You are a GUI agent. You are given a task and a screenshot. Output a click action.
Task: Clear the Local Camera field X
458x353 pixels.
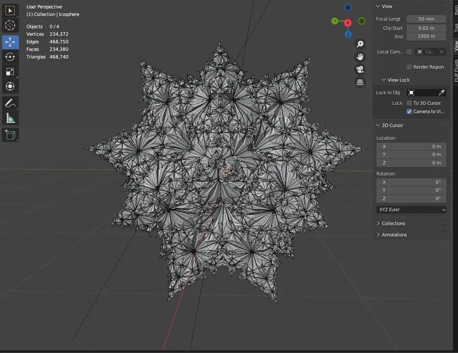[x=442, y=52]
